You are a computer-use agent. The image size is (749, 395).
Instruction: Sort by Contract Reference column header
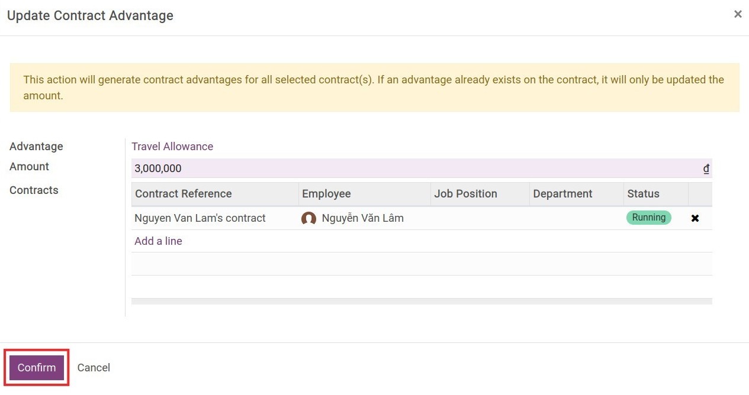click(x=184, y=194)
